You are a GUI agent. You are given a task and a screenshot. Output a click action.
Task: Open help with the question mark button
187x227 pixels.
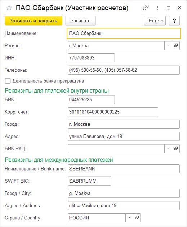click(174, 21)
